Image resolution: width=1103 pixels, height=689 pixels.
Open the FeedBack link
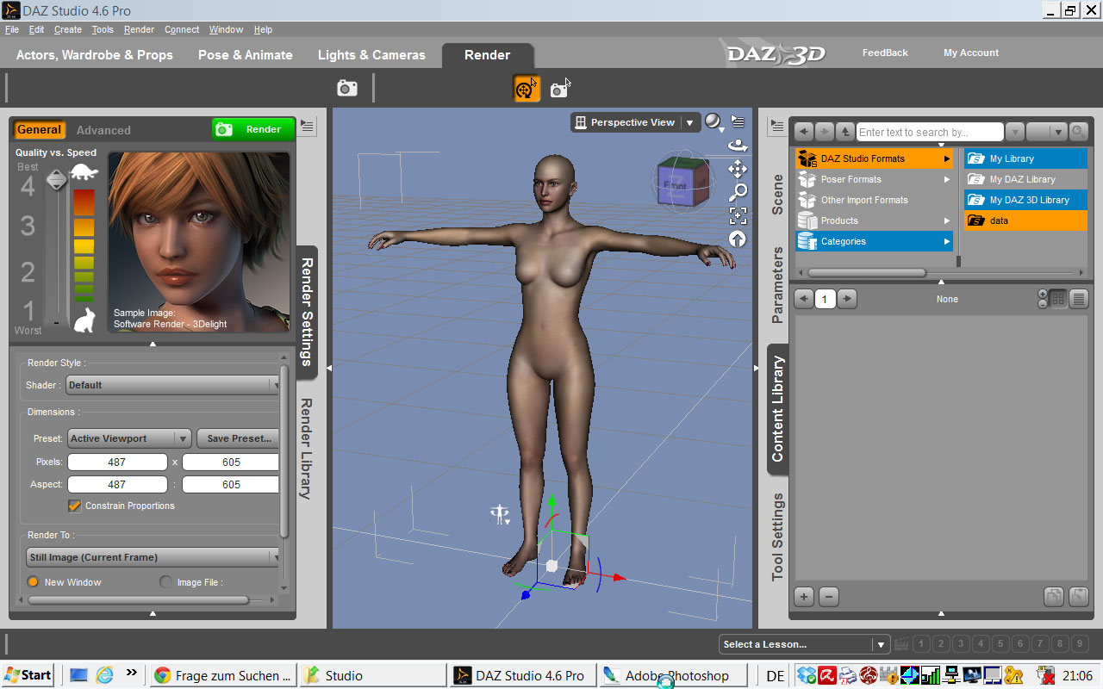(885, 53)
